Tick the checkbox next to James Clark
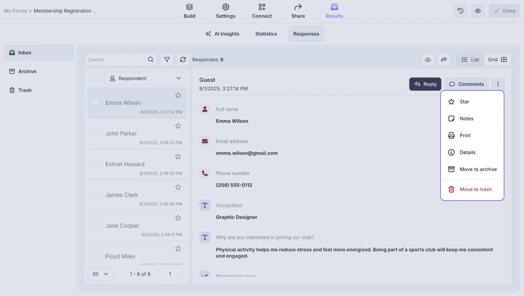The height and width of the screenshot is (296, 524). [x=96, y=195]
